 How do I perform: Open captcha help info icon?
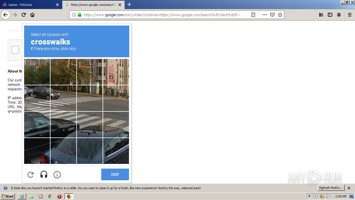point(57,174)
